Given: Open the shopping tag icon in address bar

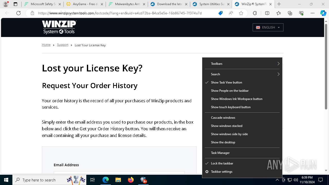Looking at the screenshot, I should point(221,13).
